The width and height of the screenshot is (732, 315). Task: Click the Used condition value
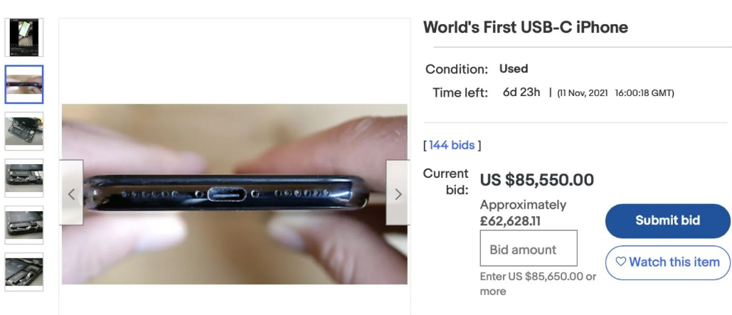[514, 69]
